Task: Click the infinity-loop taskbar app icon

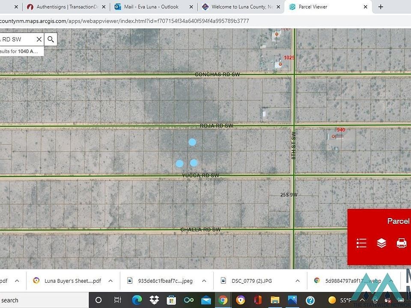Action: (188, 300)
